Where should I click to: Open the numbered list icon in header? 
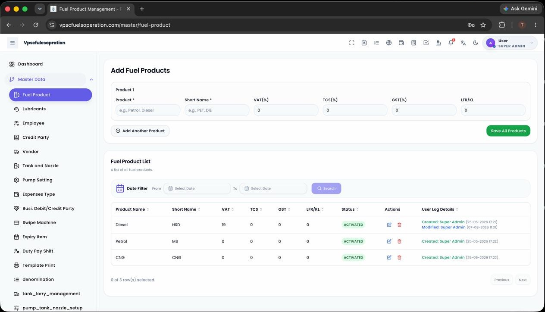[376, 43]
